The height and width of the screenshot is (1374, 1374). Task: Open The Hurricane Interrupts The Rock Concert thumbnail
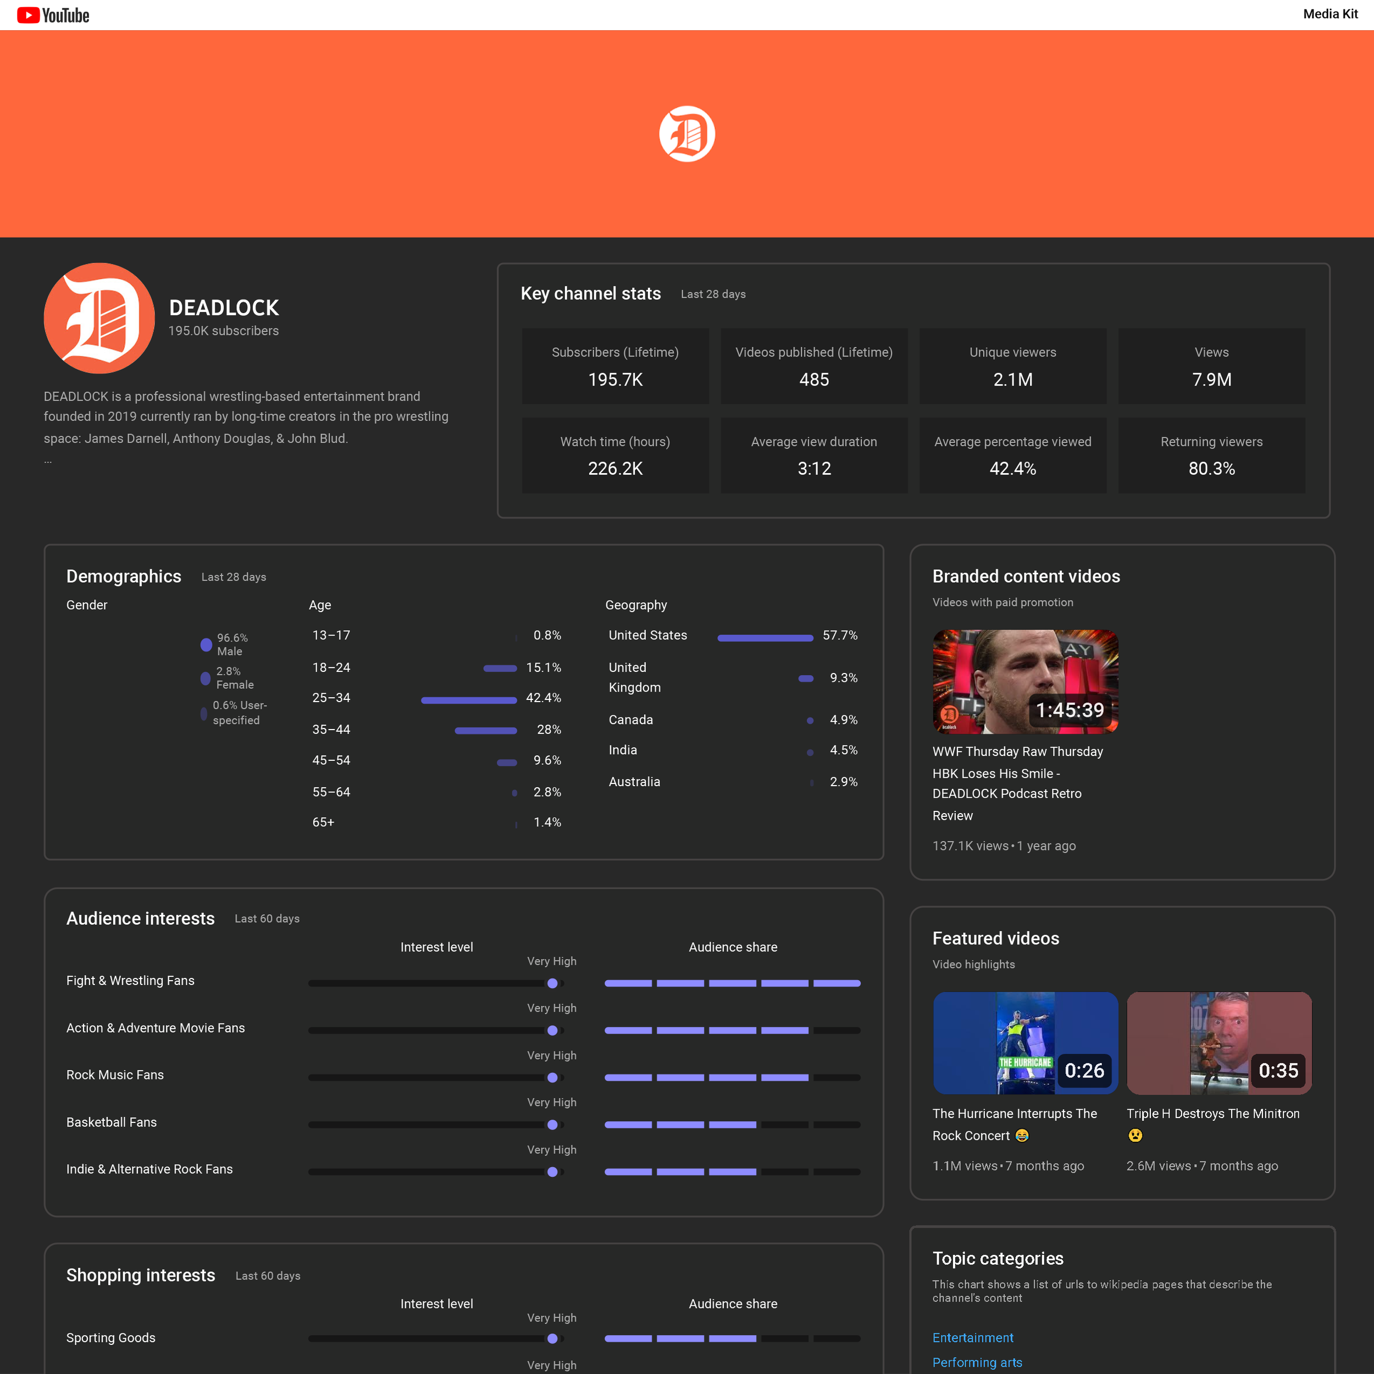(x=1024, y=1043)
